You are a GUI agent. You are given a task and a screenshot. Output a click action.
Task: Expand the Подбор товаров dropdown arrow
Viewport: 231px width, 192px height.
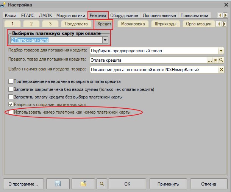point(221,51)
